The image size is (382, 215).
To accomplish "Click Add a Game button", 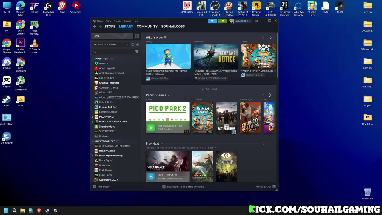I will (102, 187).
